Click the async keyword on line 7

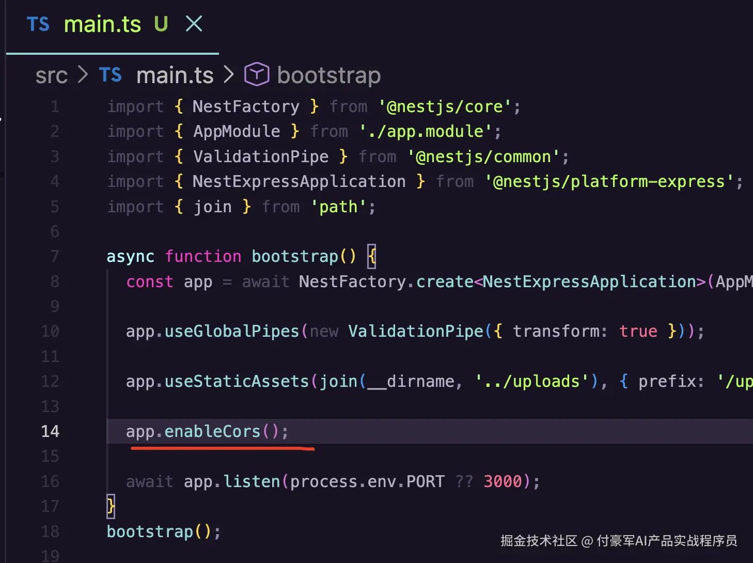click(x=130, y=256)
